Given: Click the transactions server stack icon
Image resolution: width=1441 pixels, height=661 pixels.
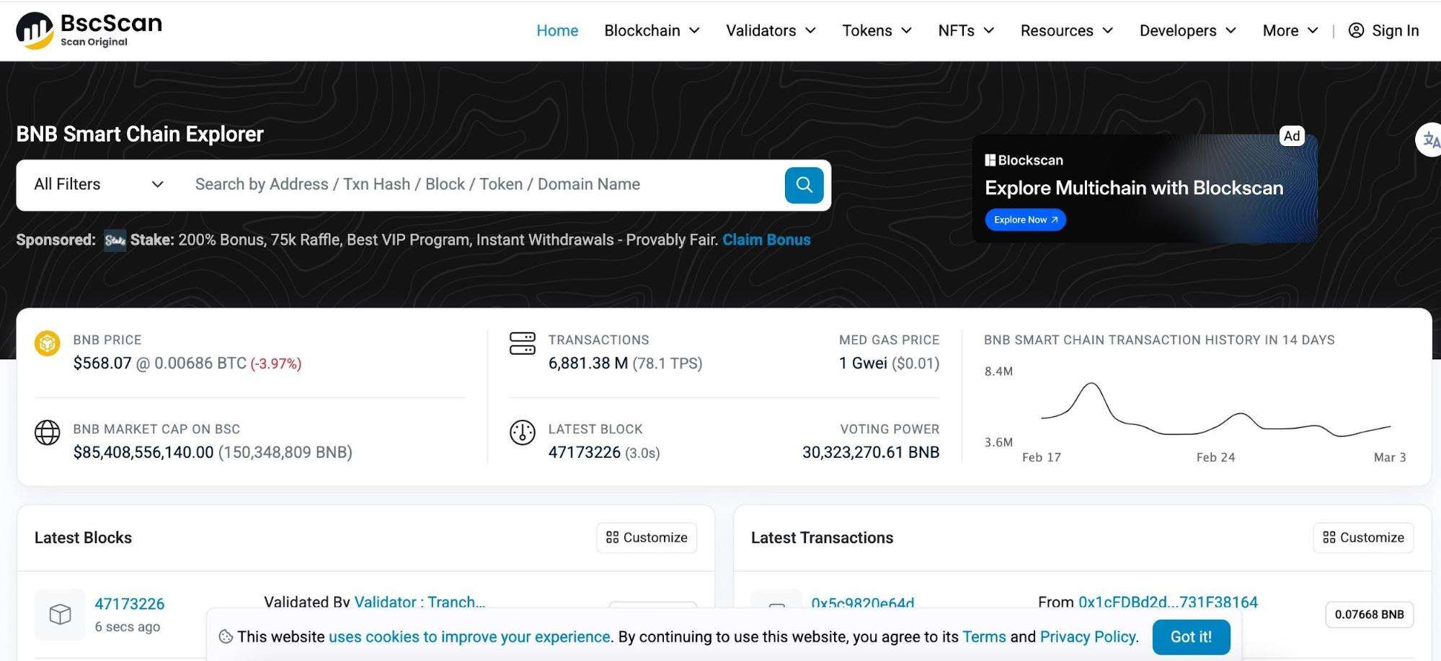Looking at the screenshot, I should (x=522, y=343).
